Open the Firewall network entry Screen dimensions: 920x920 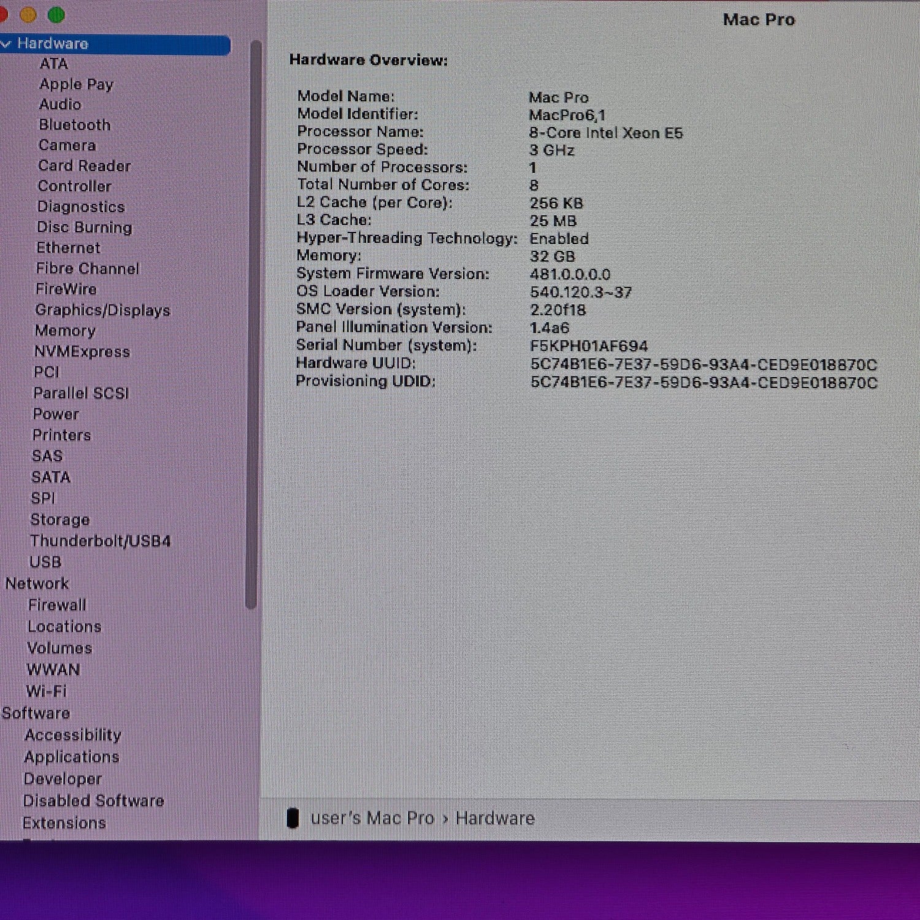tap(57, 605)
